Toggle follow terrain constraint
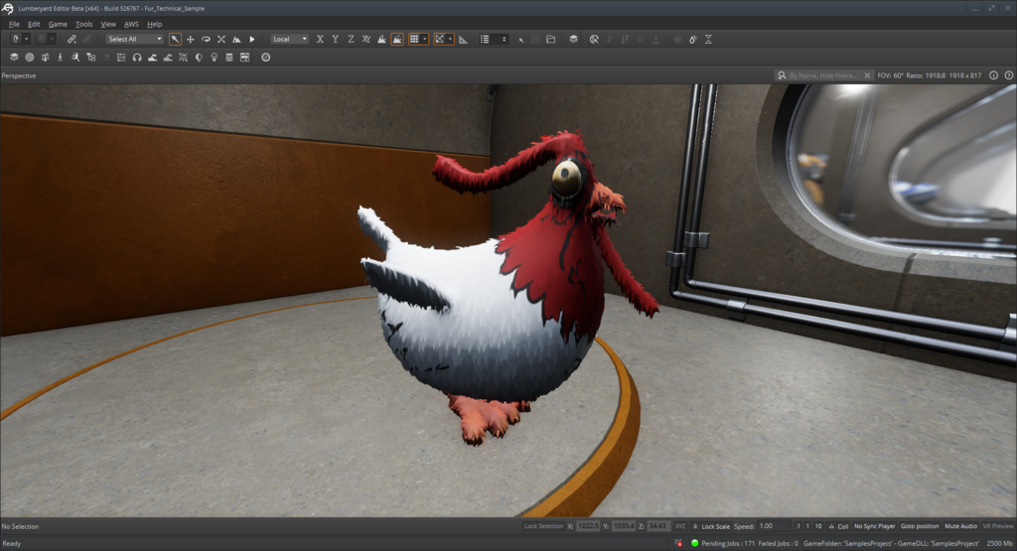This screenshot has width=1017, height=551. click(x=382, y=39)
